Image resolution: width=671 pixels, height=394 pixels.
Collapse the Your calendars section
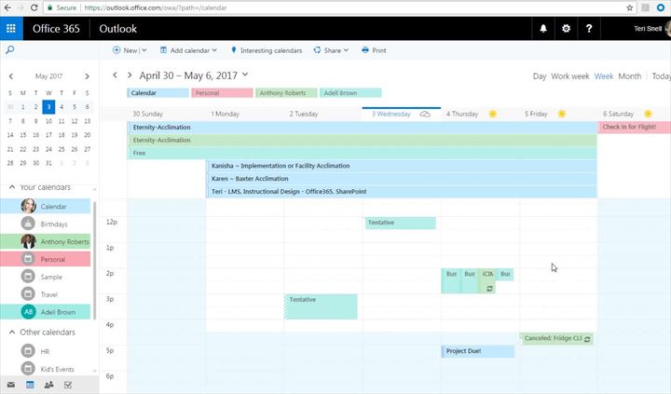tap(11, 187)
